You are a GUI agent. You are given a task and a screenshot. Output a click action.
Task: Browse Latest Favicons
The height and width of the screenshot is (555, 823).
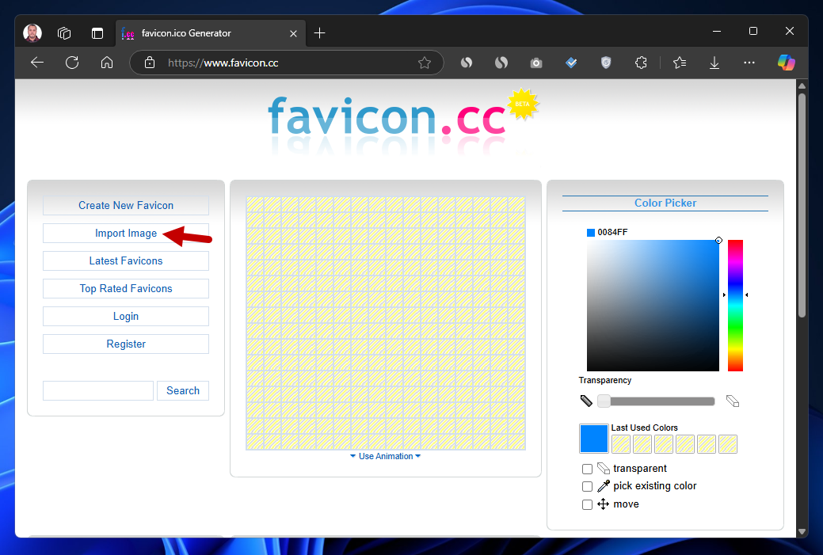(126, 260)
